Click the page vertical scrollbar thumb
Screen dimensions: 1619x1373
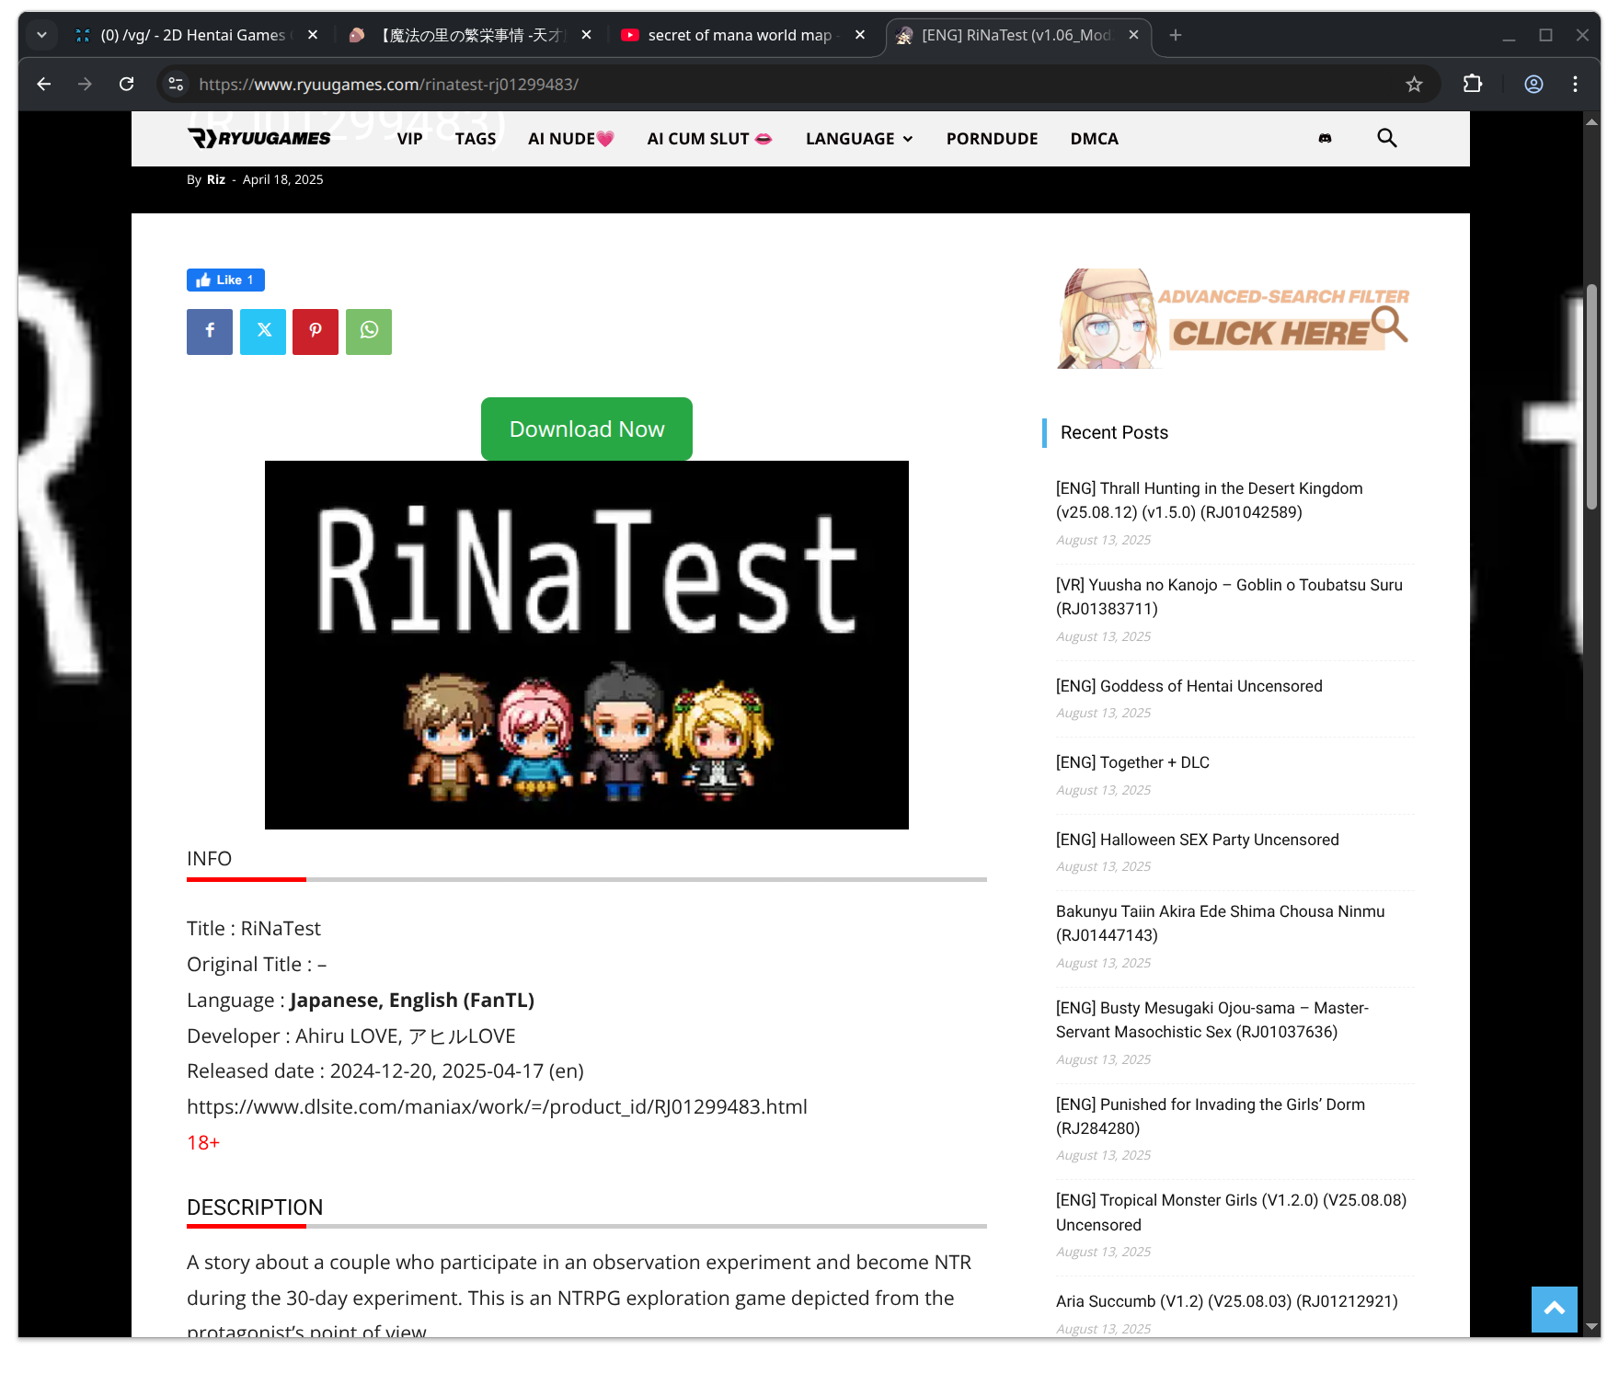coord(1592,395)
